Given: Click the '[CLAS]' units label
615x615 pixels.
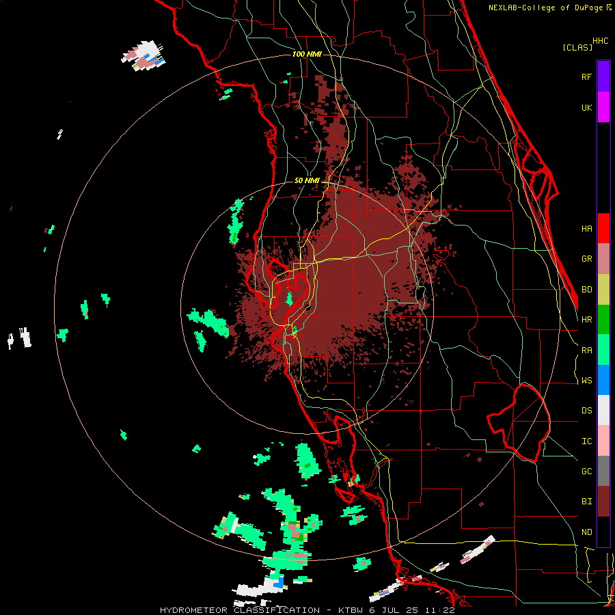Looking at the screenshot, I should coord(577,47).
